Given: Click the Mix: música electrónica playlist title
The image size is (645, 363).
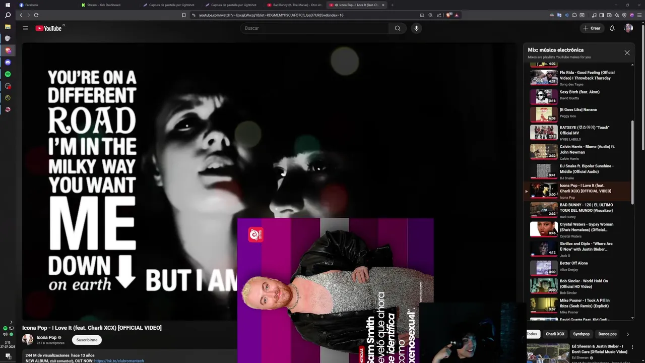Looking at the screenshot, I should [x=555, y=50].
